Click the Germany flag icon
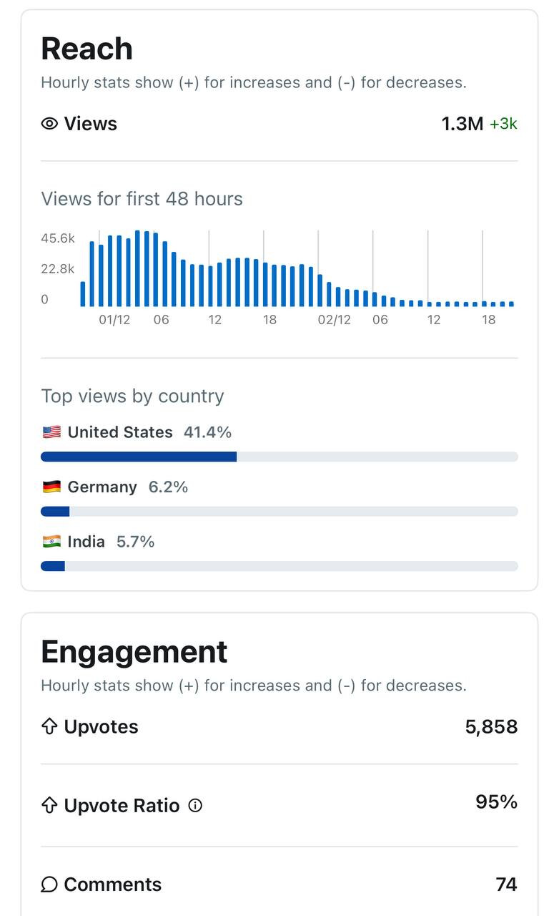559x916 pixels. tap(51, 487)
